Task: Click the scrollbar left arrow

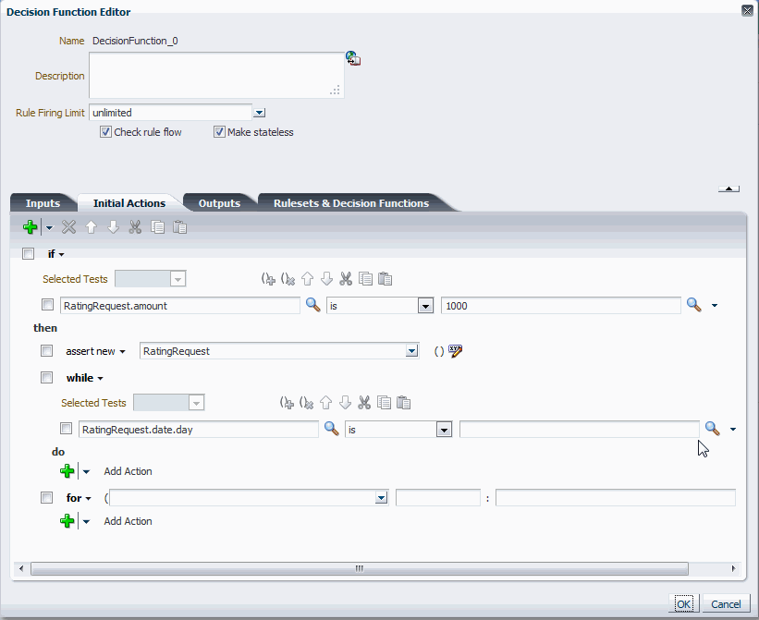Action: 21,568
